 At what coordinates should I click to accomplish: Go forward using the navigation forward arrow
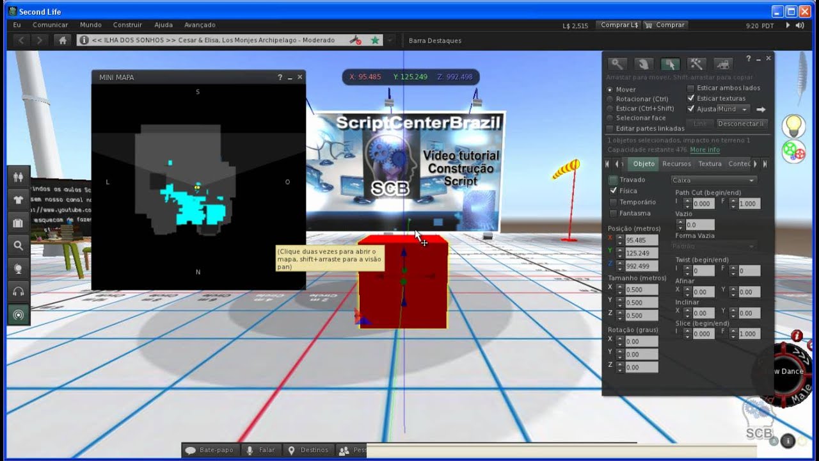(40, 40)
